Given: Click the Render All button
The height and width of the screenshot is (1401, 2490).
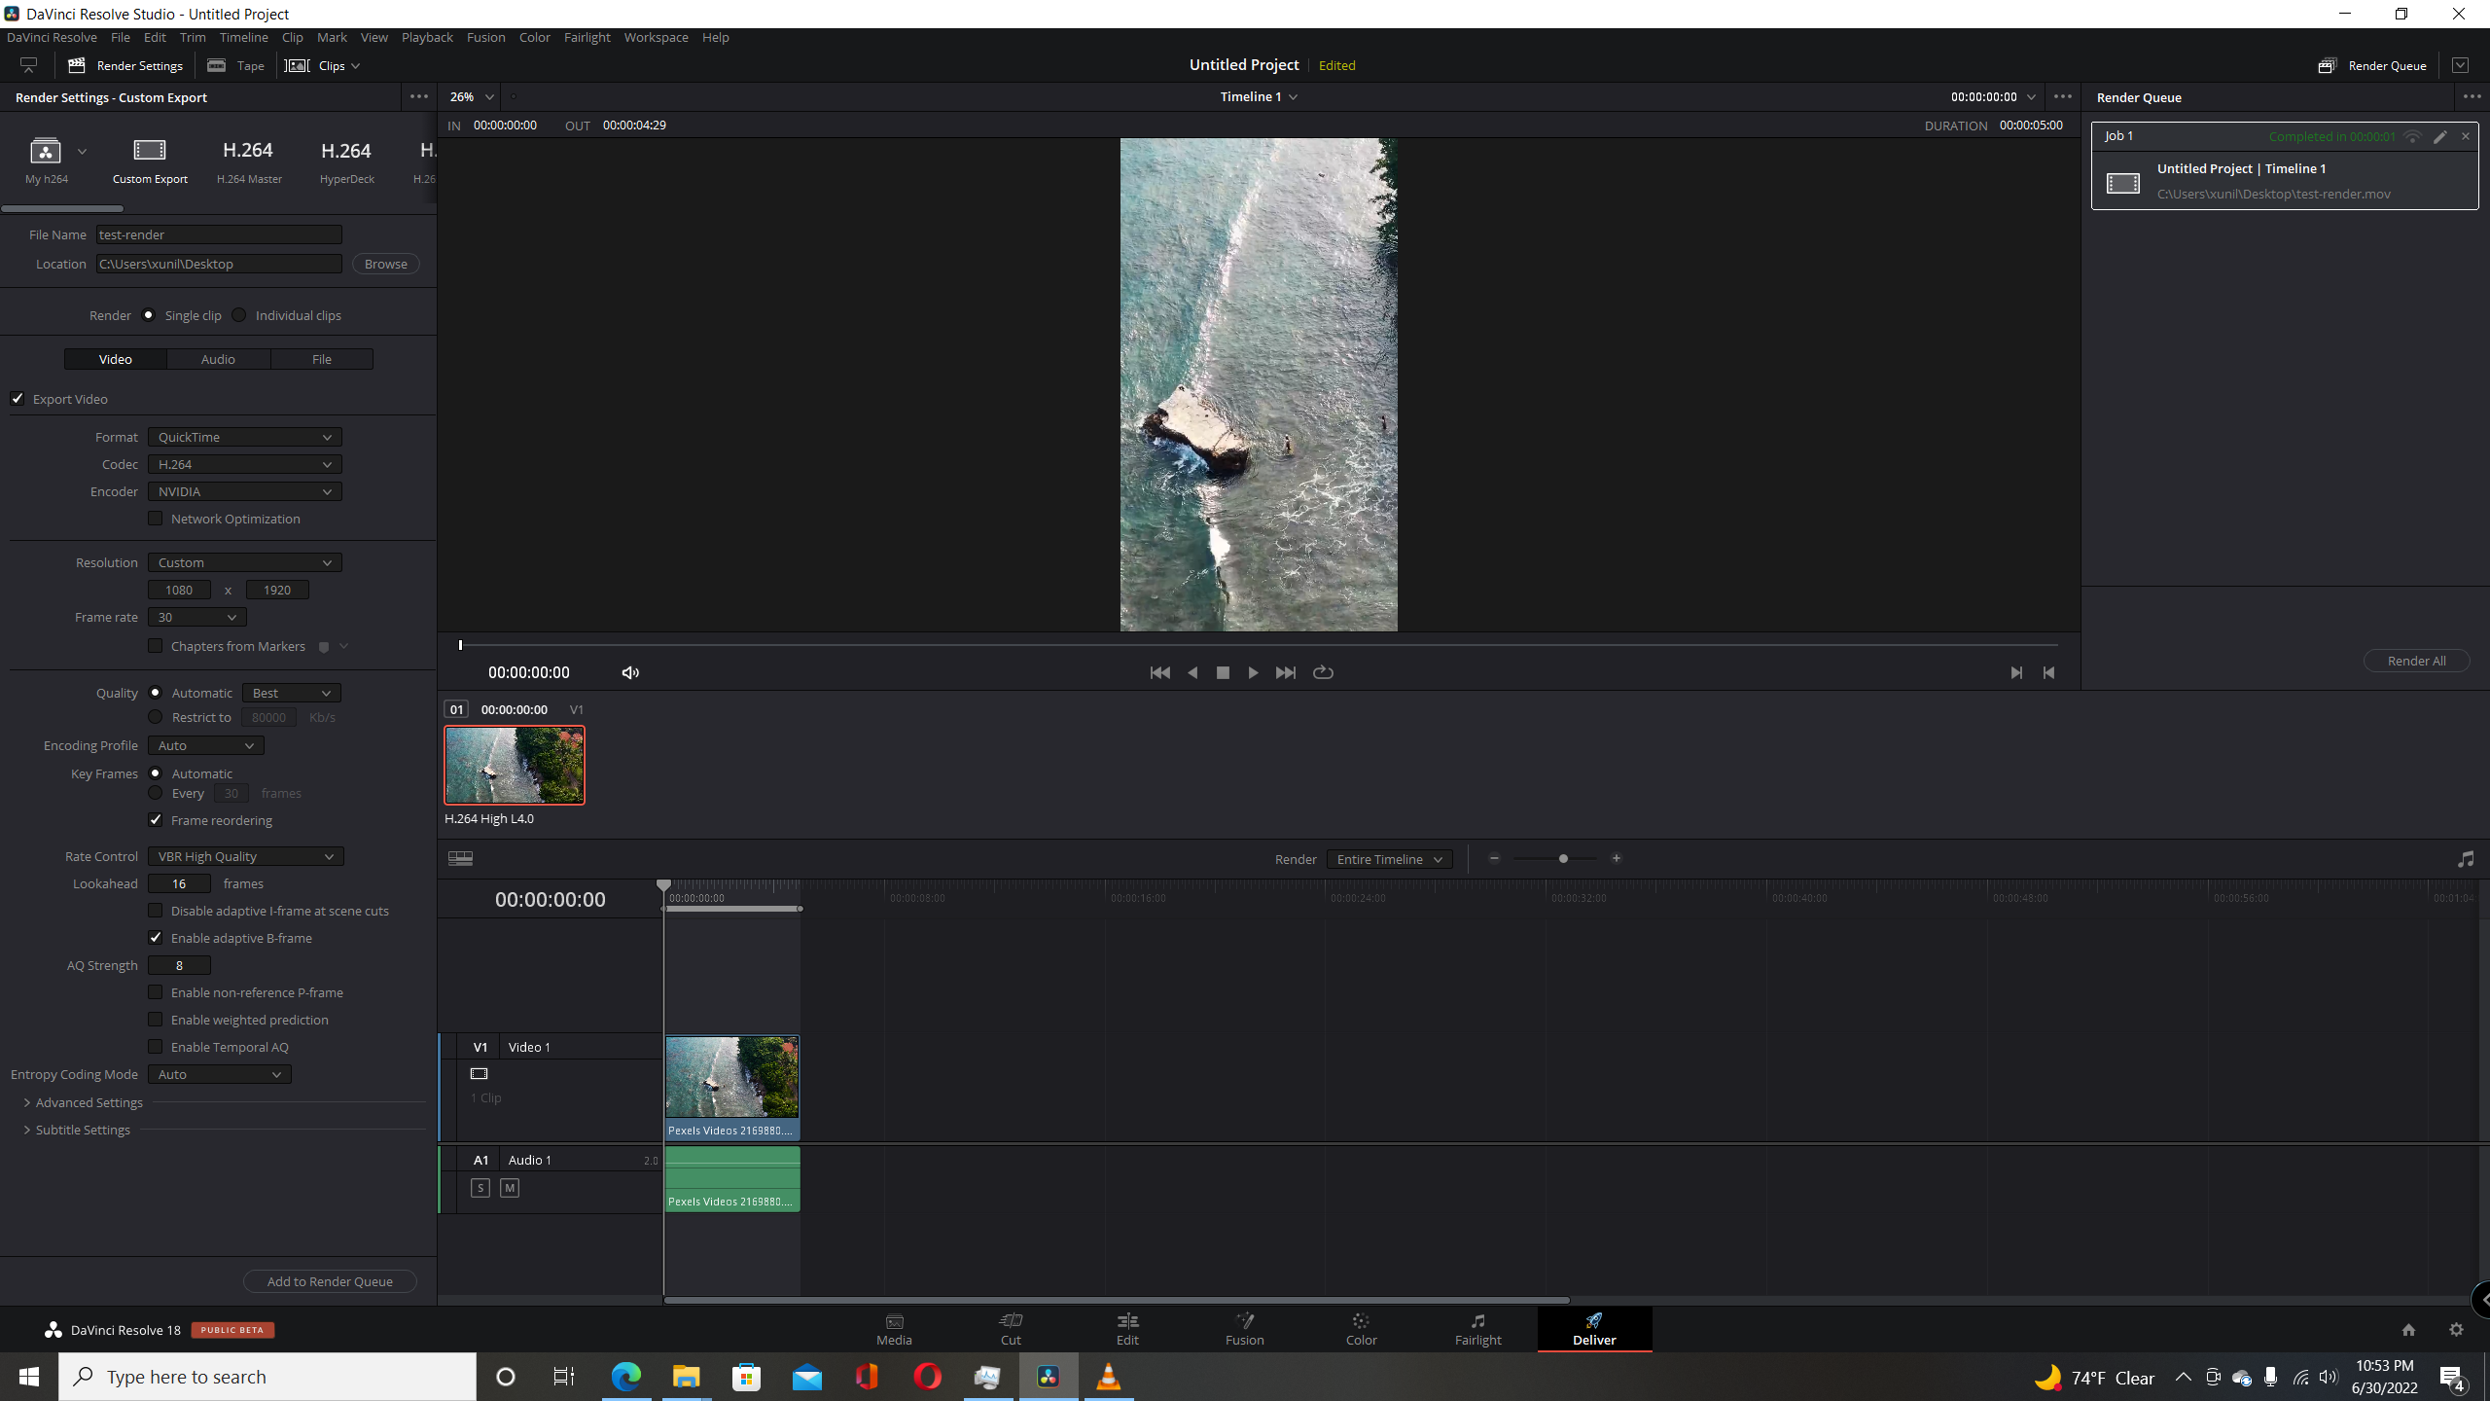Looking at the screenshot, I should click(x=2416, y=661).
